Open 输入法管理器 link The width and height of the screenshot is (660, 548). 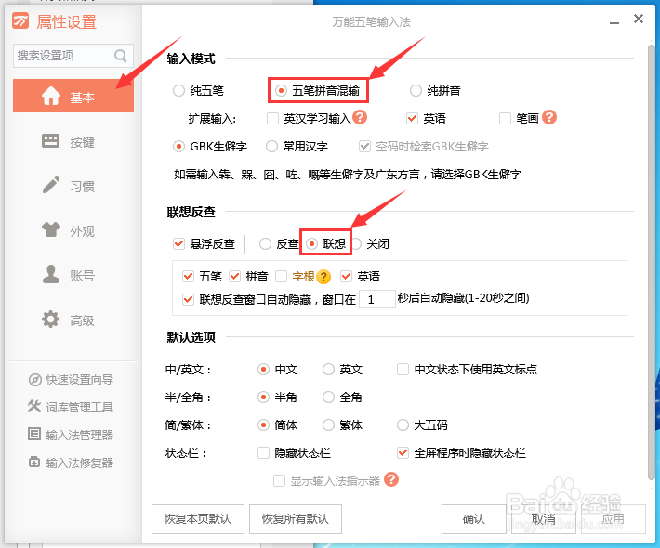tap(80, 435)
